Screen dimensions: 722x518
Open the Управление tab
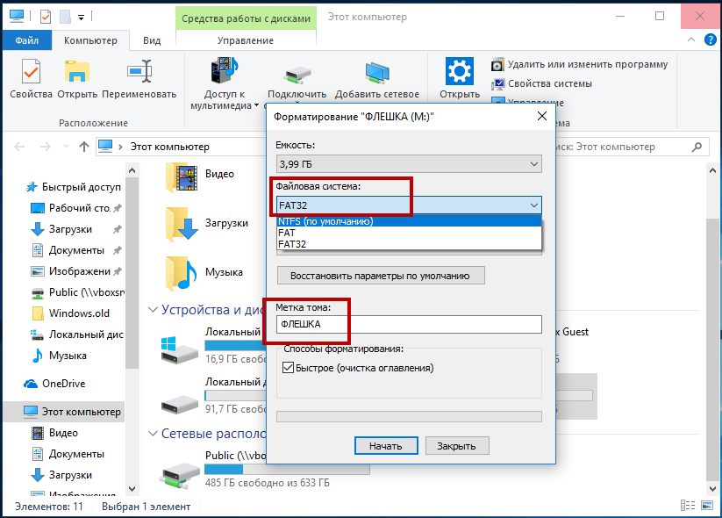coord(246,40)
